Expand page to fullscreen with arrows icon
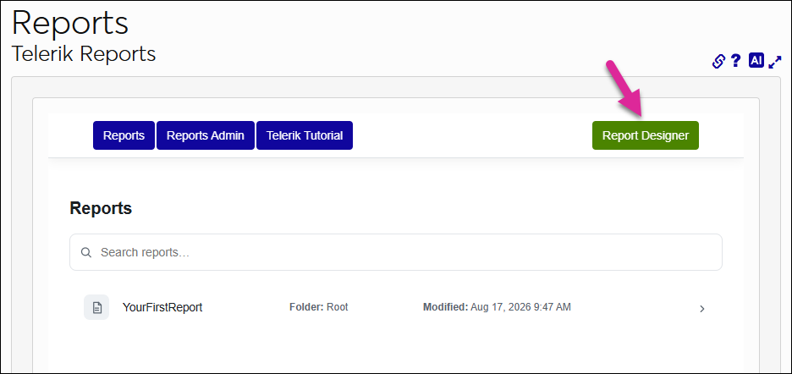 click(775, 62)
